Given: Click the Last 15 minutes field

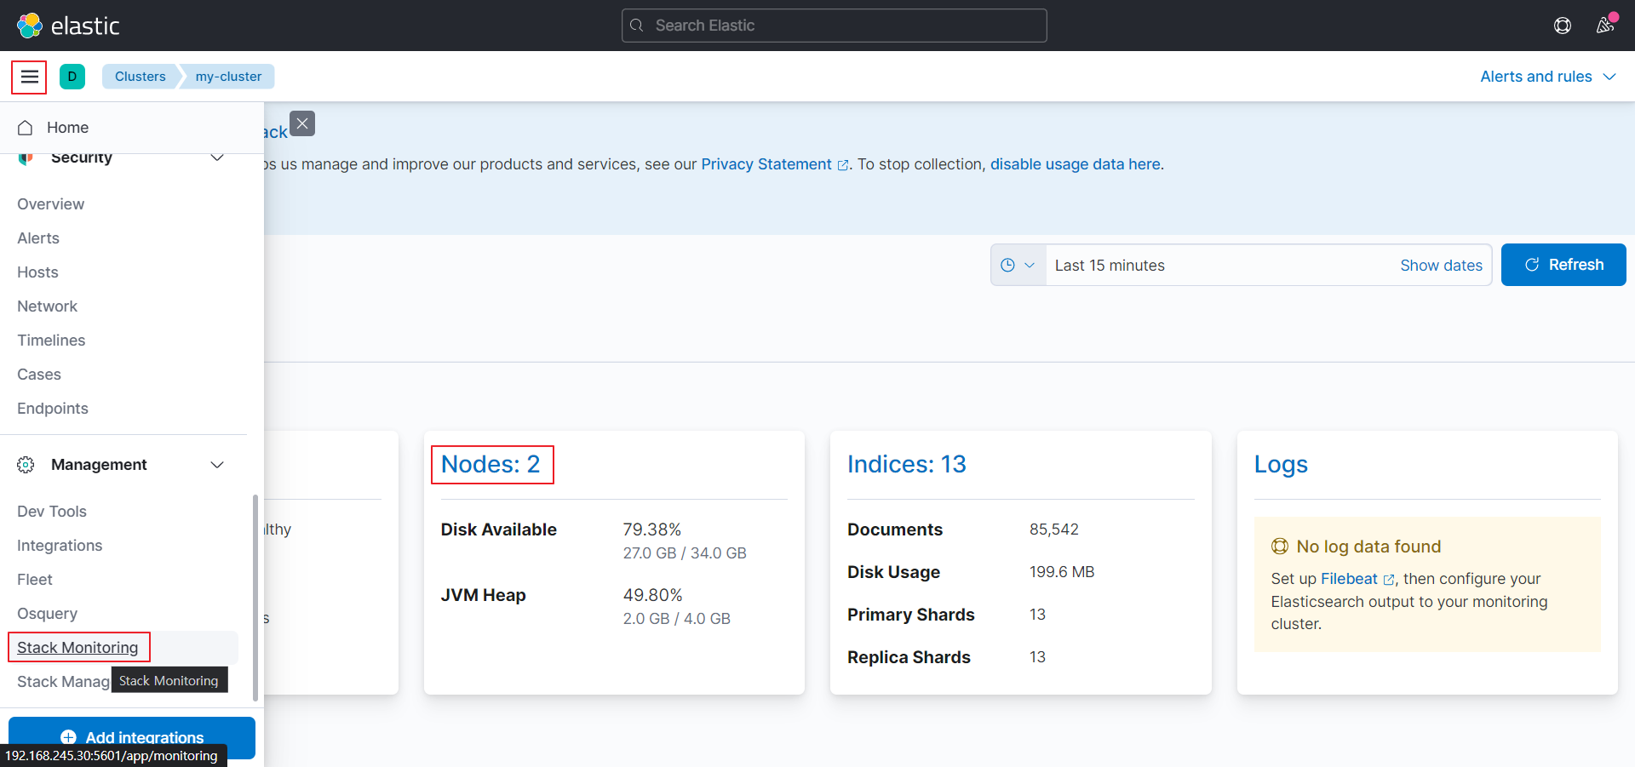Looking at the screenshot, I should pos(1218,265).
